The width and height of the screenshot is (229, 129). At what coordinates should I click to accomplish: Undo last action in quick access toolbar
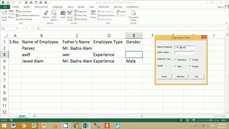13,3
